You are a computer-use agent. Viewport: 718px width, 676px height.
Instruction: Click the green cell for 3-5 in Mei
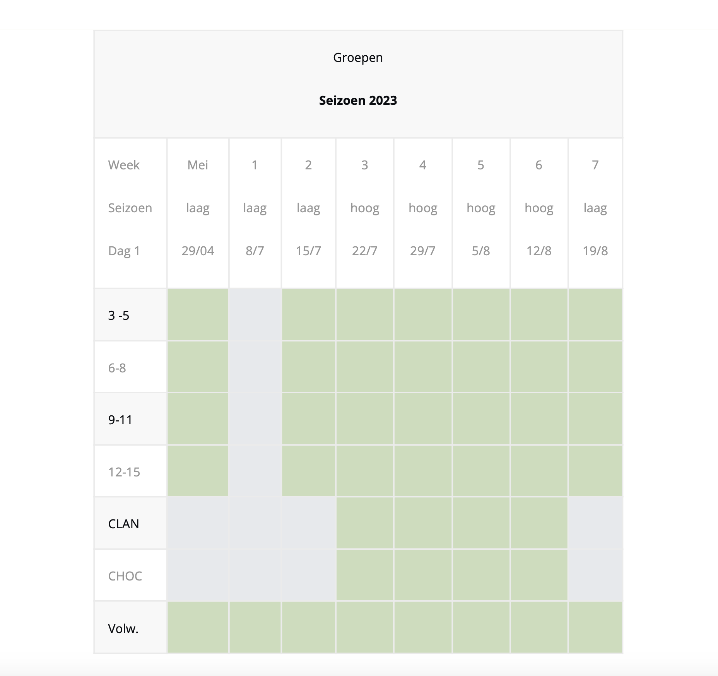tap(198, 315)
